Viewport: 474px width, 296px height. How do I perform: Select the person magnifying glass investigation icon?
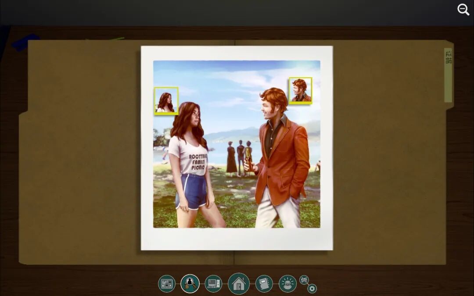click(x=190, y=284)
